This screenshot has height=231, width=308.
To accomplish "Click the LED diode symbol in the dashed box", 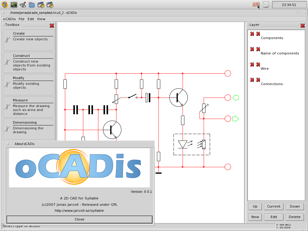I will click(x=183, y=144).
